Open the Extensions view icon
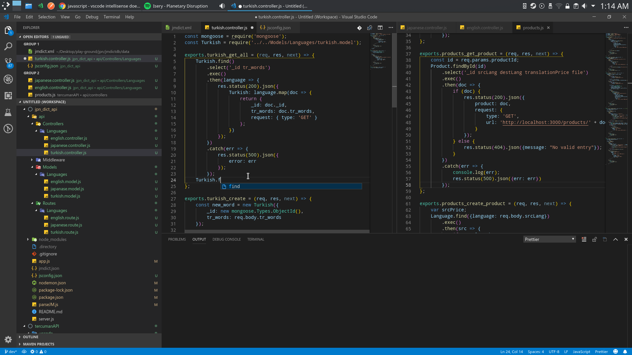The image size is (632, 355). [8, 96]
